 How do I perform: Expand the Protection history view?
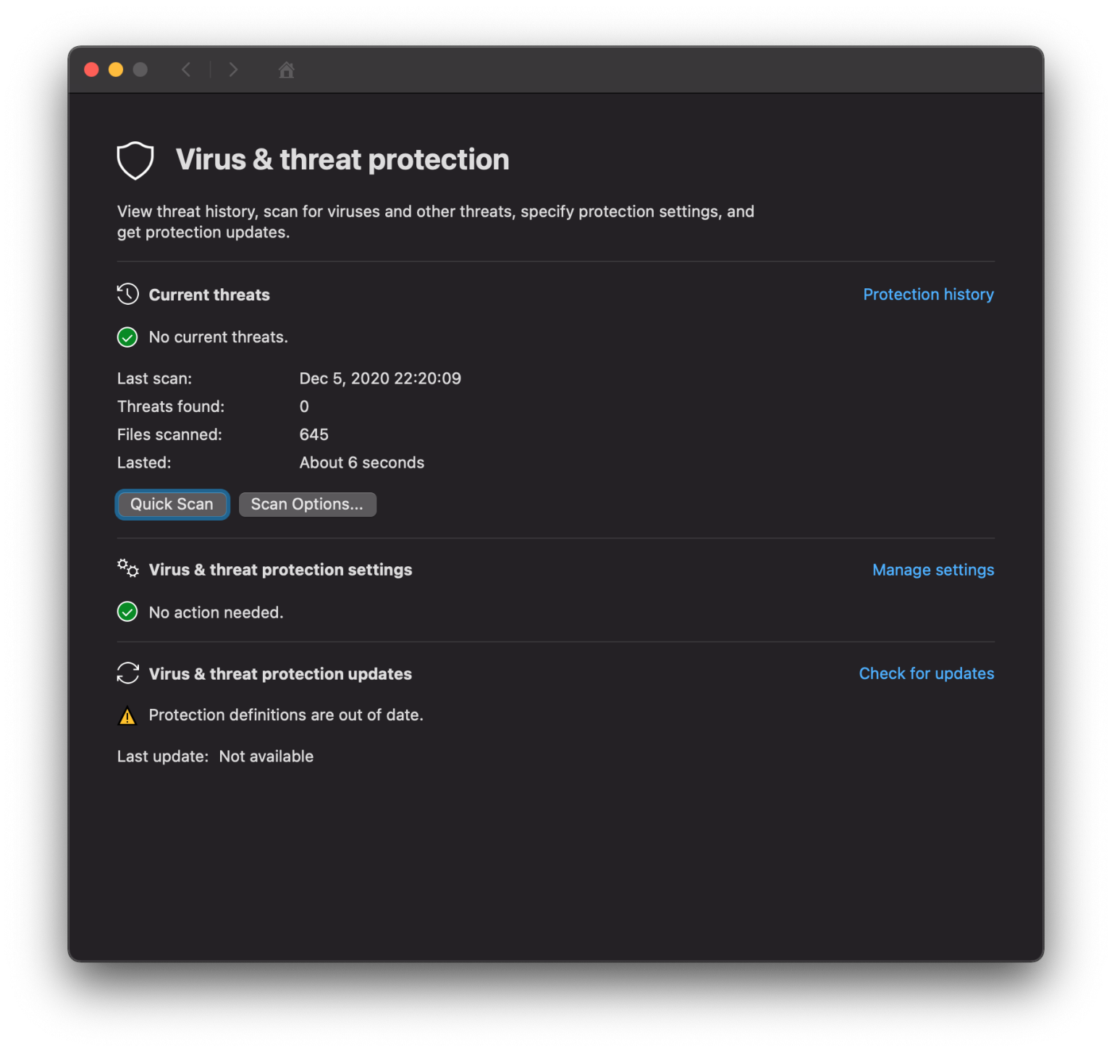tap(928, 294)
